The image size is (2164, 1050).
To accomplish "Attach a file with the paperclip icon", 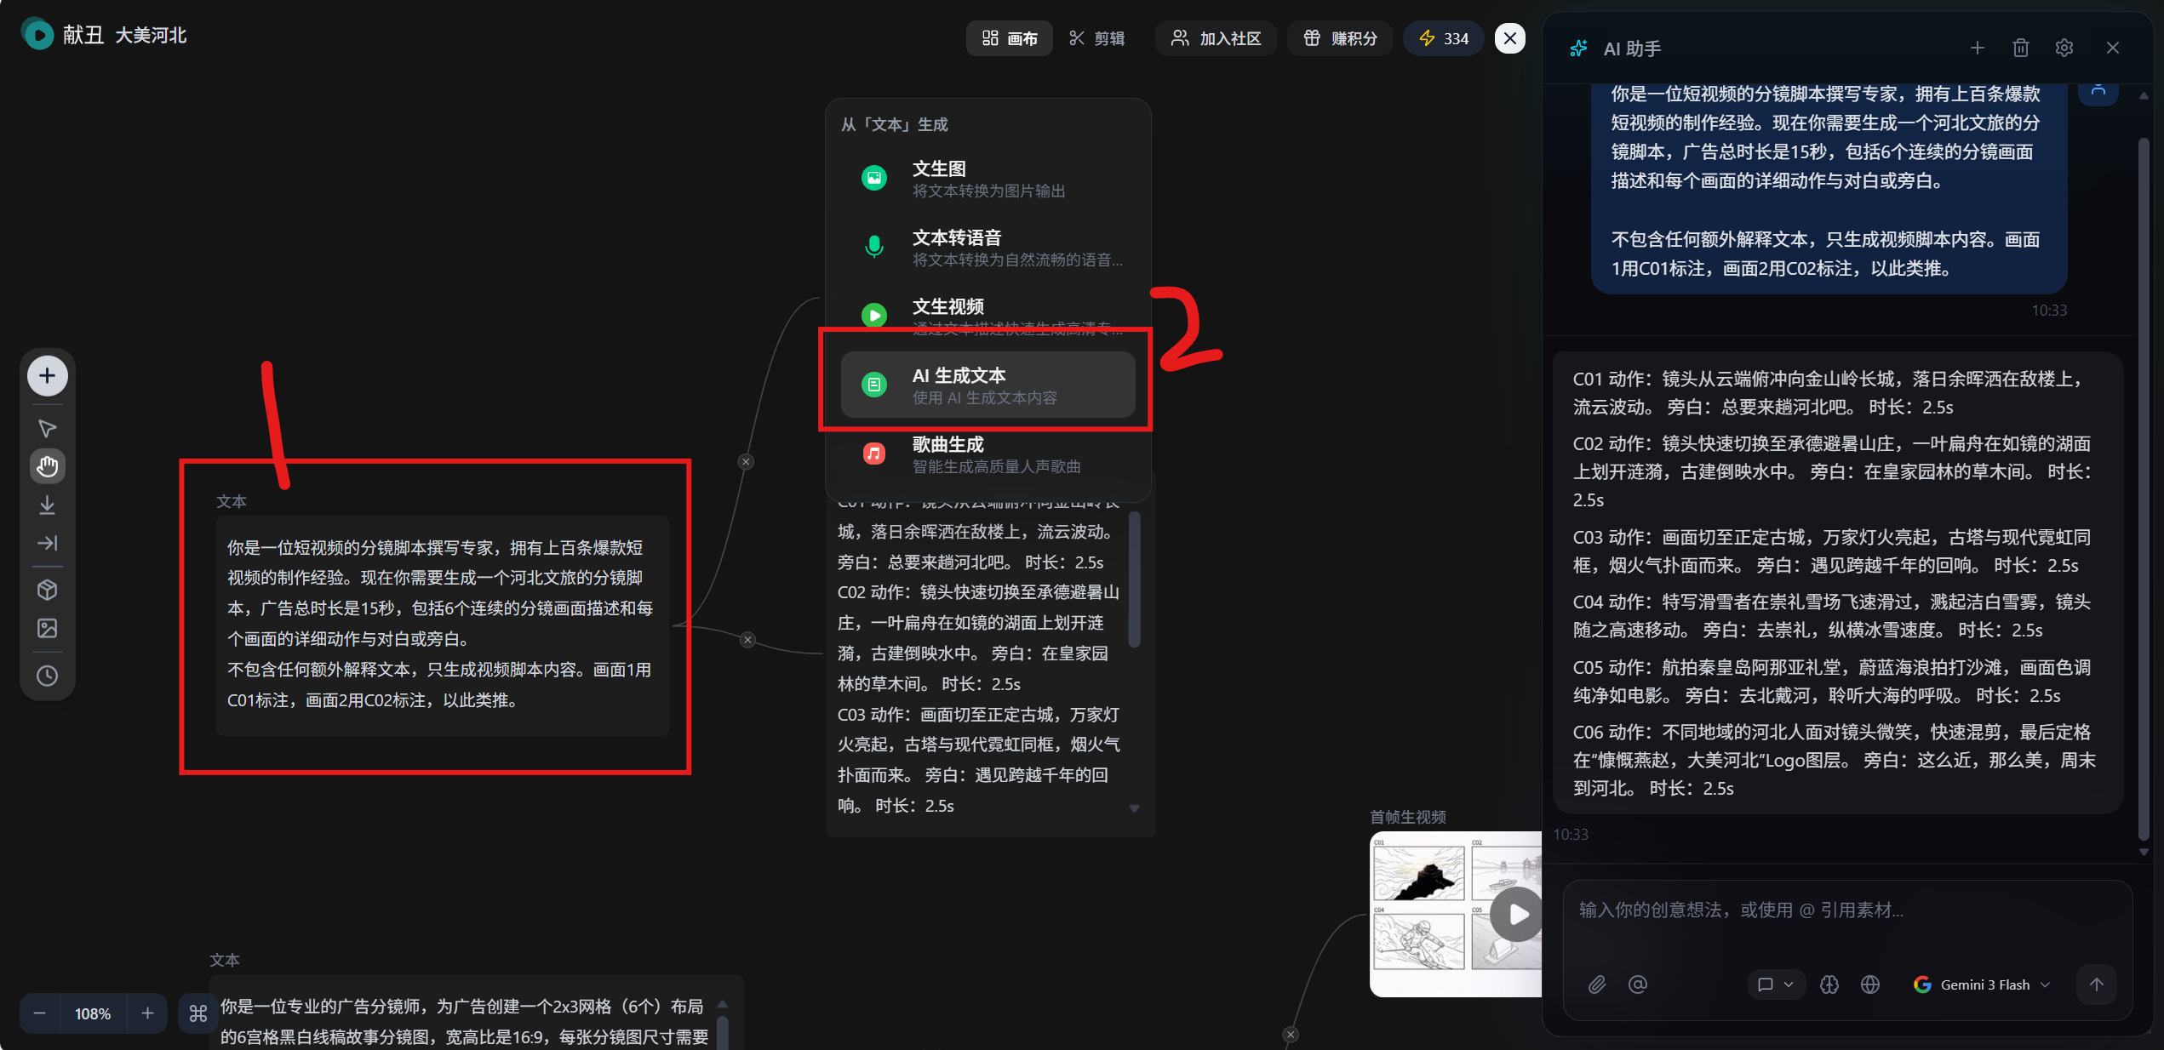I will tap(1597, 984).
